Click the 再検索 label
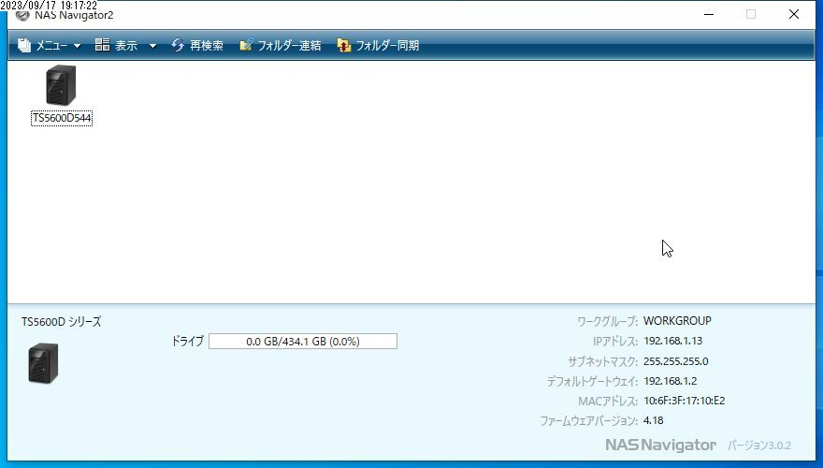The height and width of the screenshot is (468, 823). coord(207,46)
